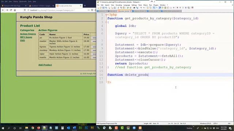234x131 pixels.
Task: Click line 16 'function delete_produ' in editor
Action: pos(128,75)
